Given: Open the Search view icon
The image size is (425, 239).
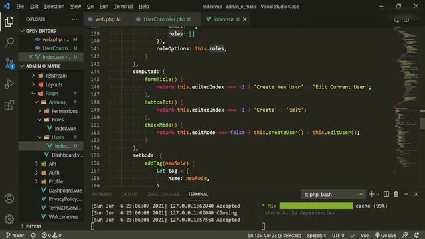Looking at the screenshot, I should coord(9,42).
